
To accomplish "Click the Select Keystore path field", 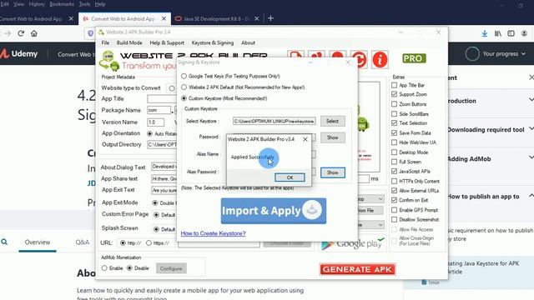I will click(x=275, y=121).
